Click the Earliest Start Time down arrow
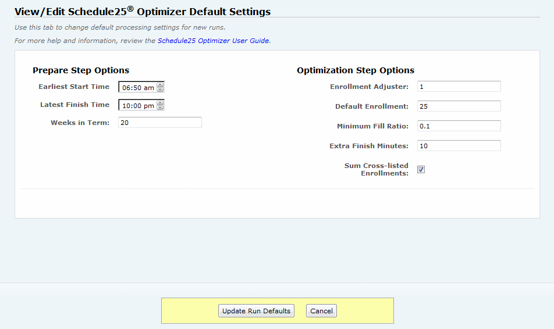Image resolution: width=554 pixels, height=329 pixels. click(x=161, y=90)
